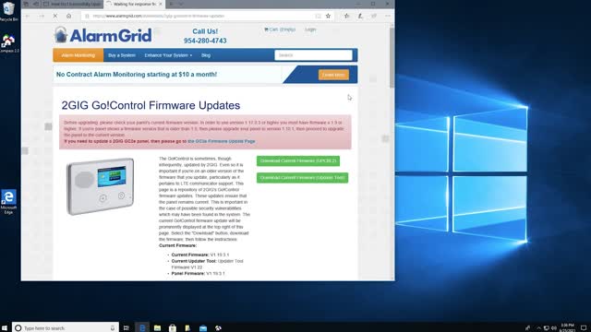Show the tab preview dropdown arrow
Viewport: 591px width, 332px height.
(181, 4)
